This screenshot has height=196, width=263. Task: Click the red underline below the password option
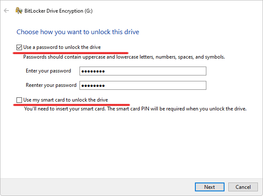pos(71,53)
